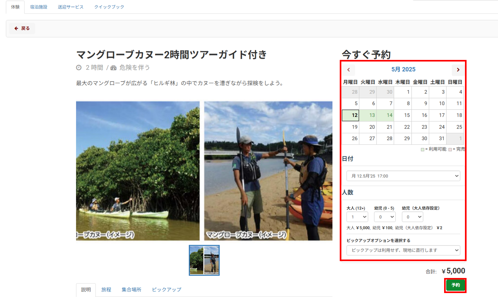Click the paddle instruction photo on the right
The height and width of the screenshot is (297, 498).
coord(268,171)
